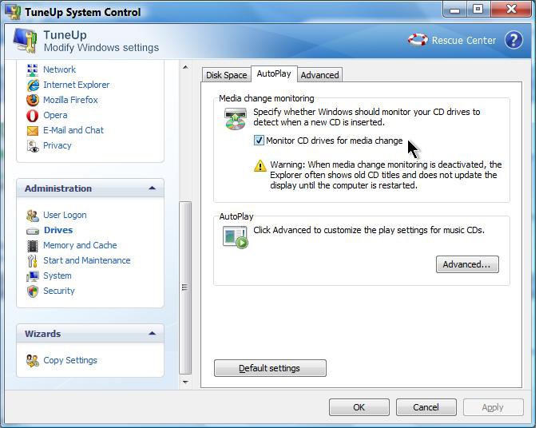
Task: Click the Internet Explorer icon
Action: pos(33,85)
